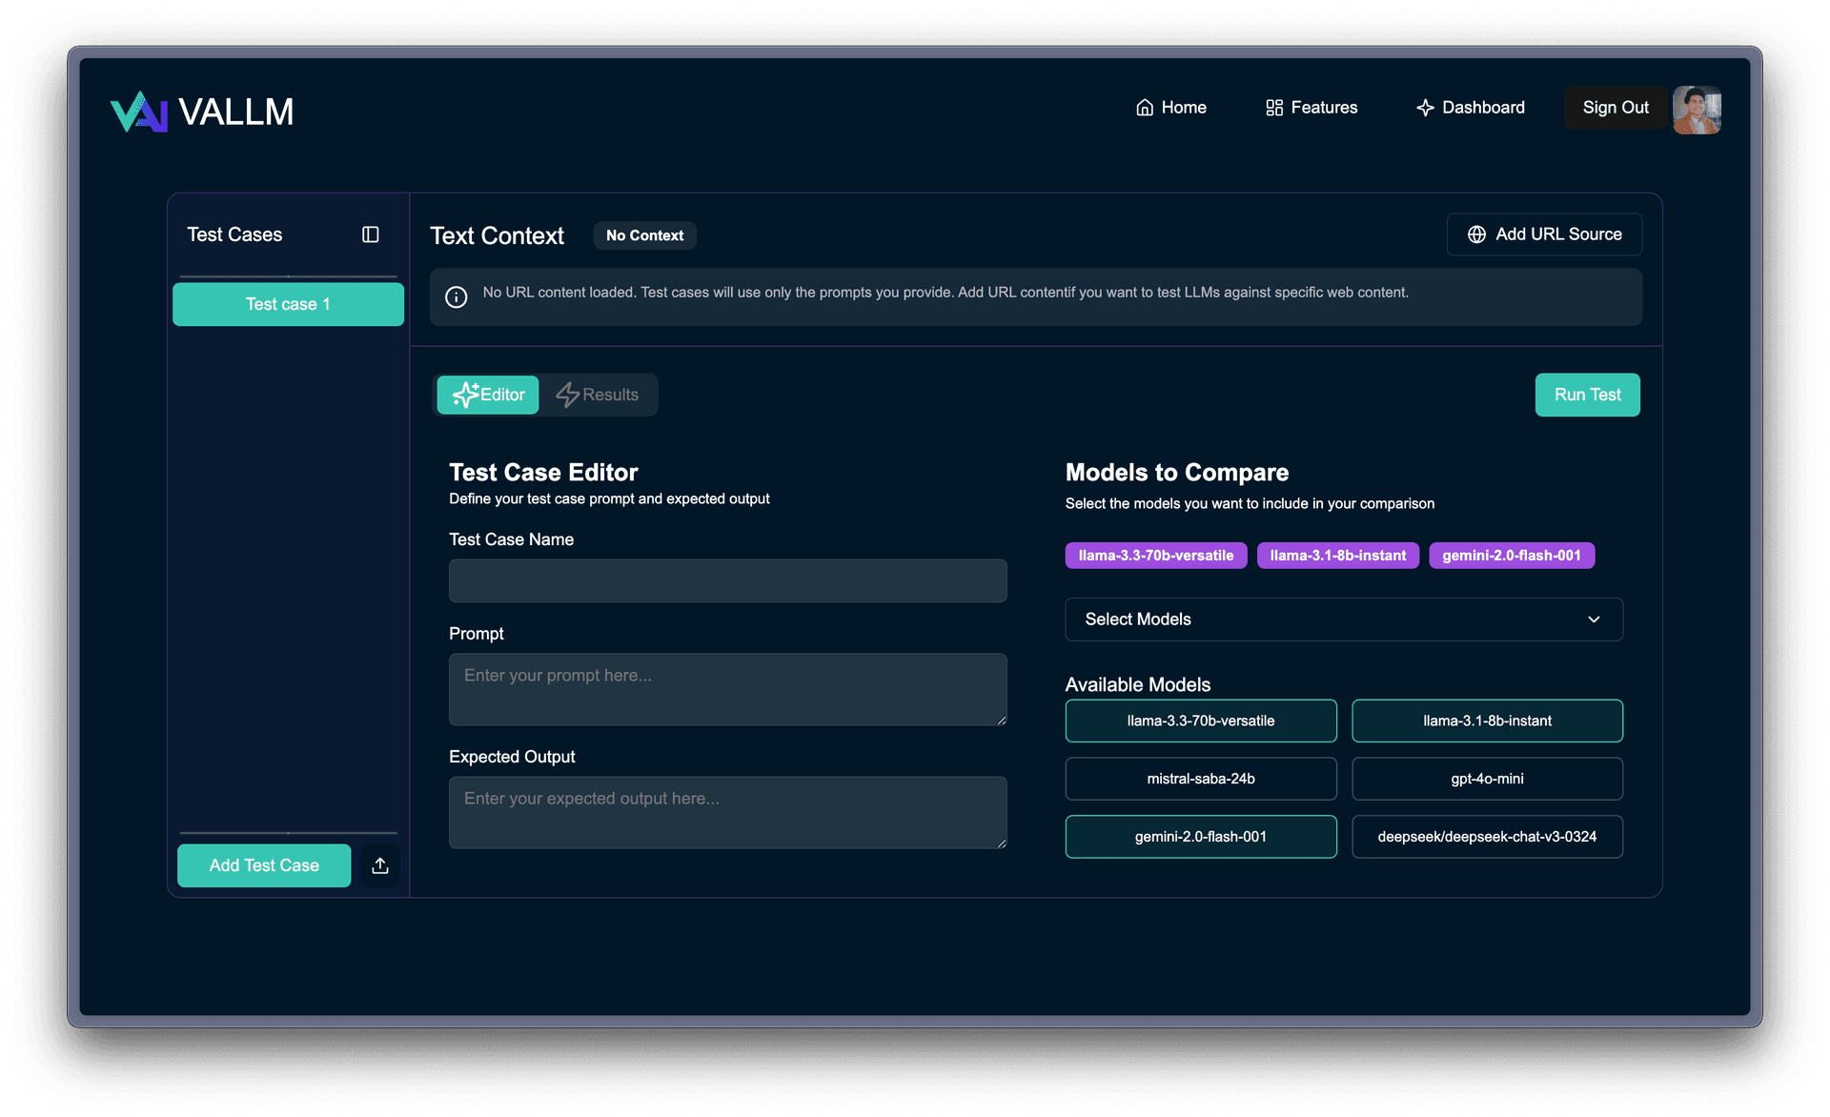Screen dimensions: 1830x1117
Task: Click the export upload icon beside Add Test Case
Action: [x=380, y=865]
